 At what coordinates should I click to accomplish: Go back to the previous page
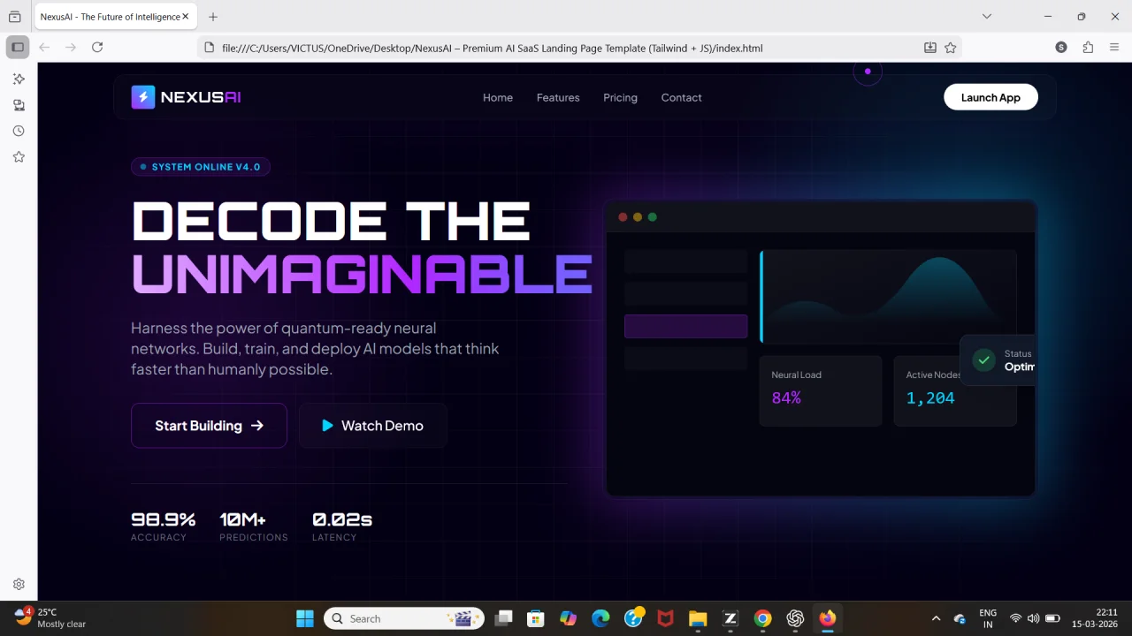[x=44, y=48]
